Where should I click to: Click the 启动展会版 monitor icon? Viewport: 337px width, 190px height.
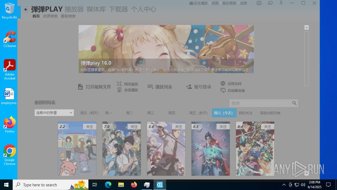click(223, 90)
